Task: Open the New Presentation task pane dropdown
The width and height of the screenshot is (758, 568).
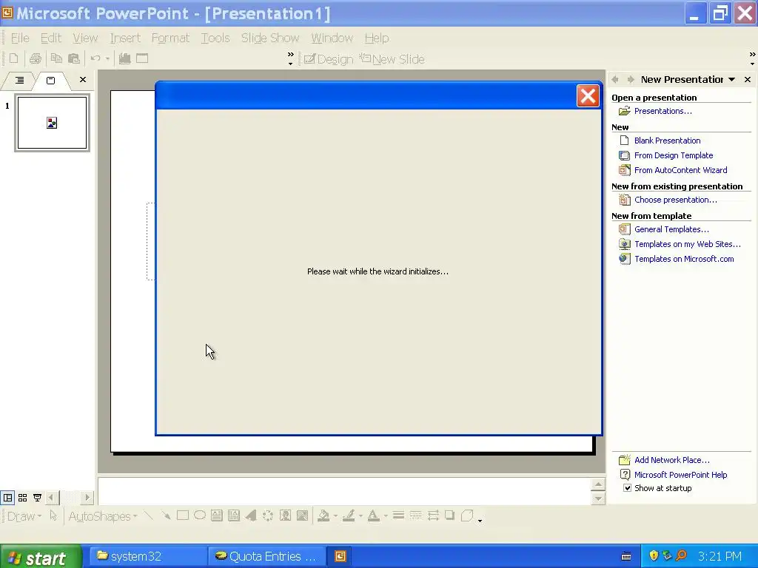Action: [732, 79]
